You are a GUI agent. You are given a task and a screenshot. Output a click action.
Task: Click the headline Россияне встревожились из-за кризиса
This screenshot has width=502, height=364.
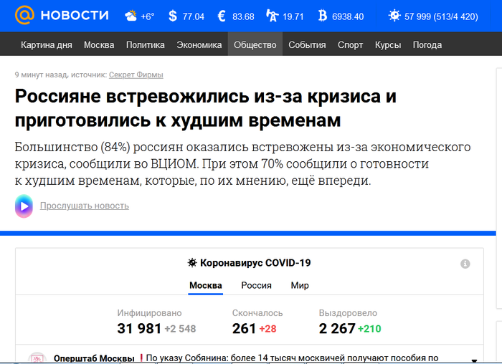[x=206, y=108]
